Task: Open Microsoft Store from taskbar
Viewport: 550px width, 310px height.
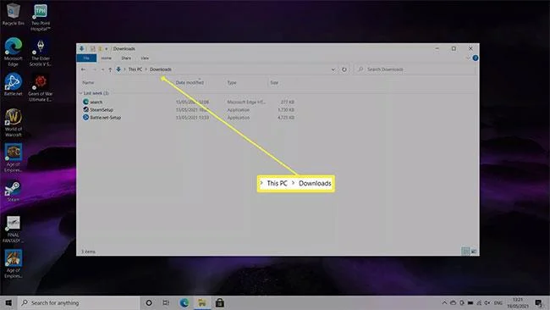Action: [x=220, y=302]
